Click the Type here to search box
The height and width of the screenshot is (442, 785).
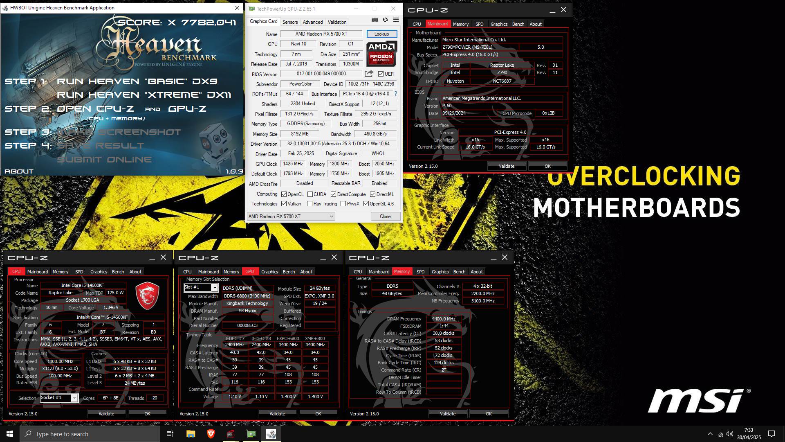click(x=90, y=434)
